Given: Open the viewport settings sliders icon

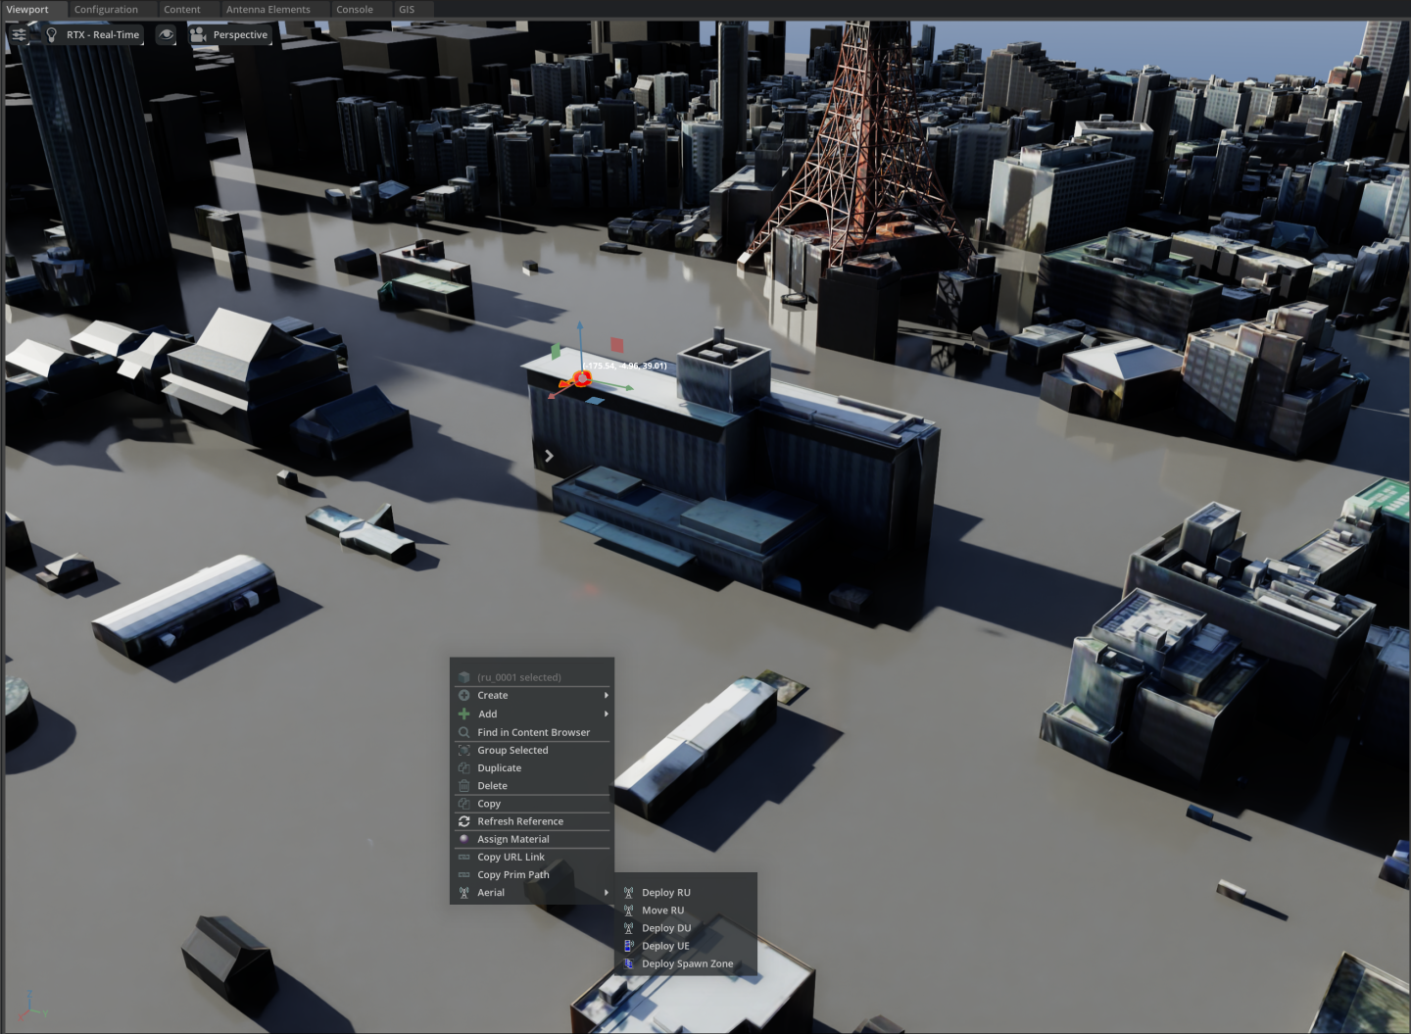Looking at the screenshot, I should [x=19, y=34].
